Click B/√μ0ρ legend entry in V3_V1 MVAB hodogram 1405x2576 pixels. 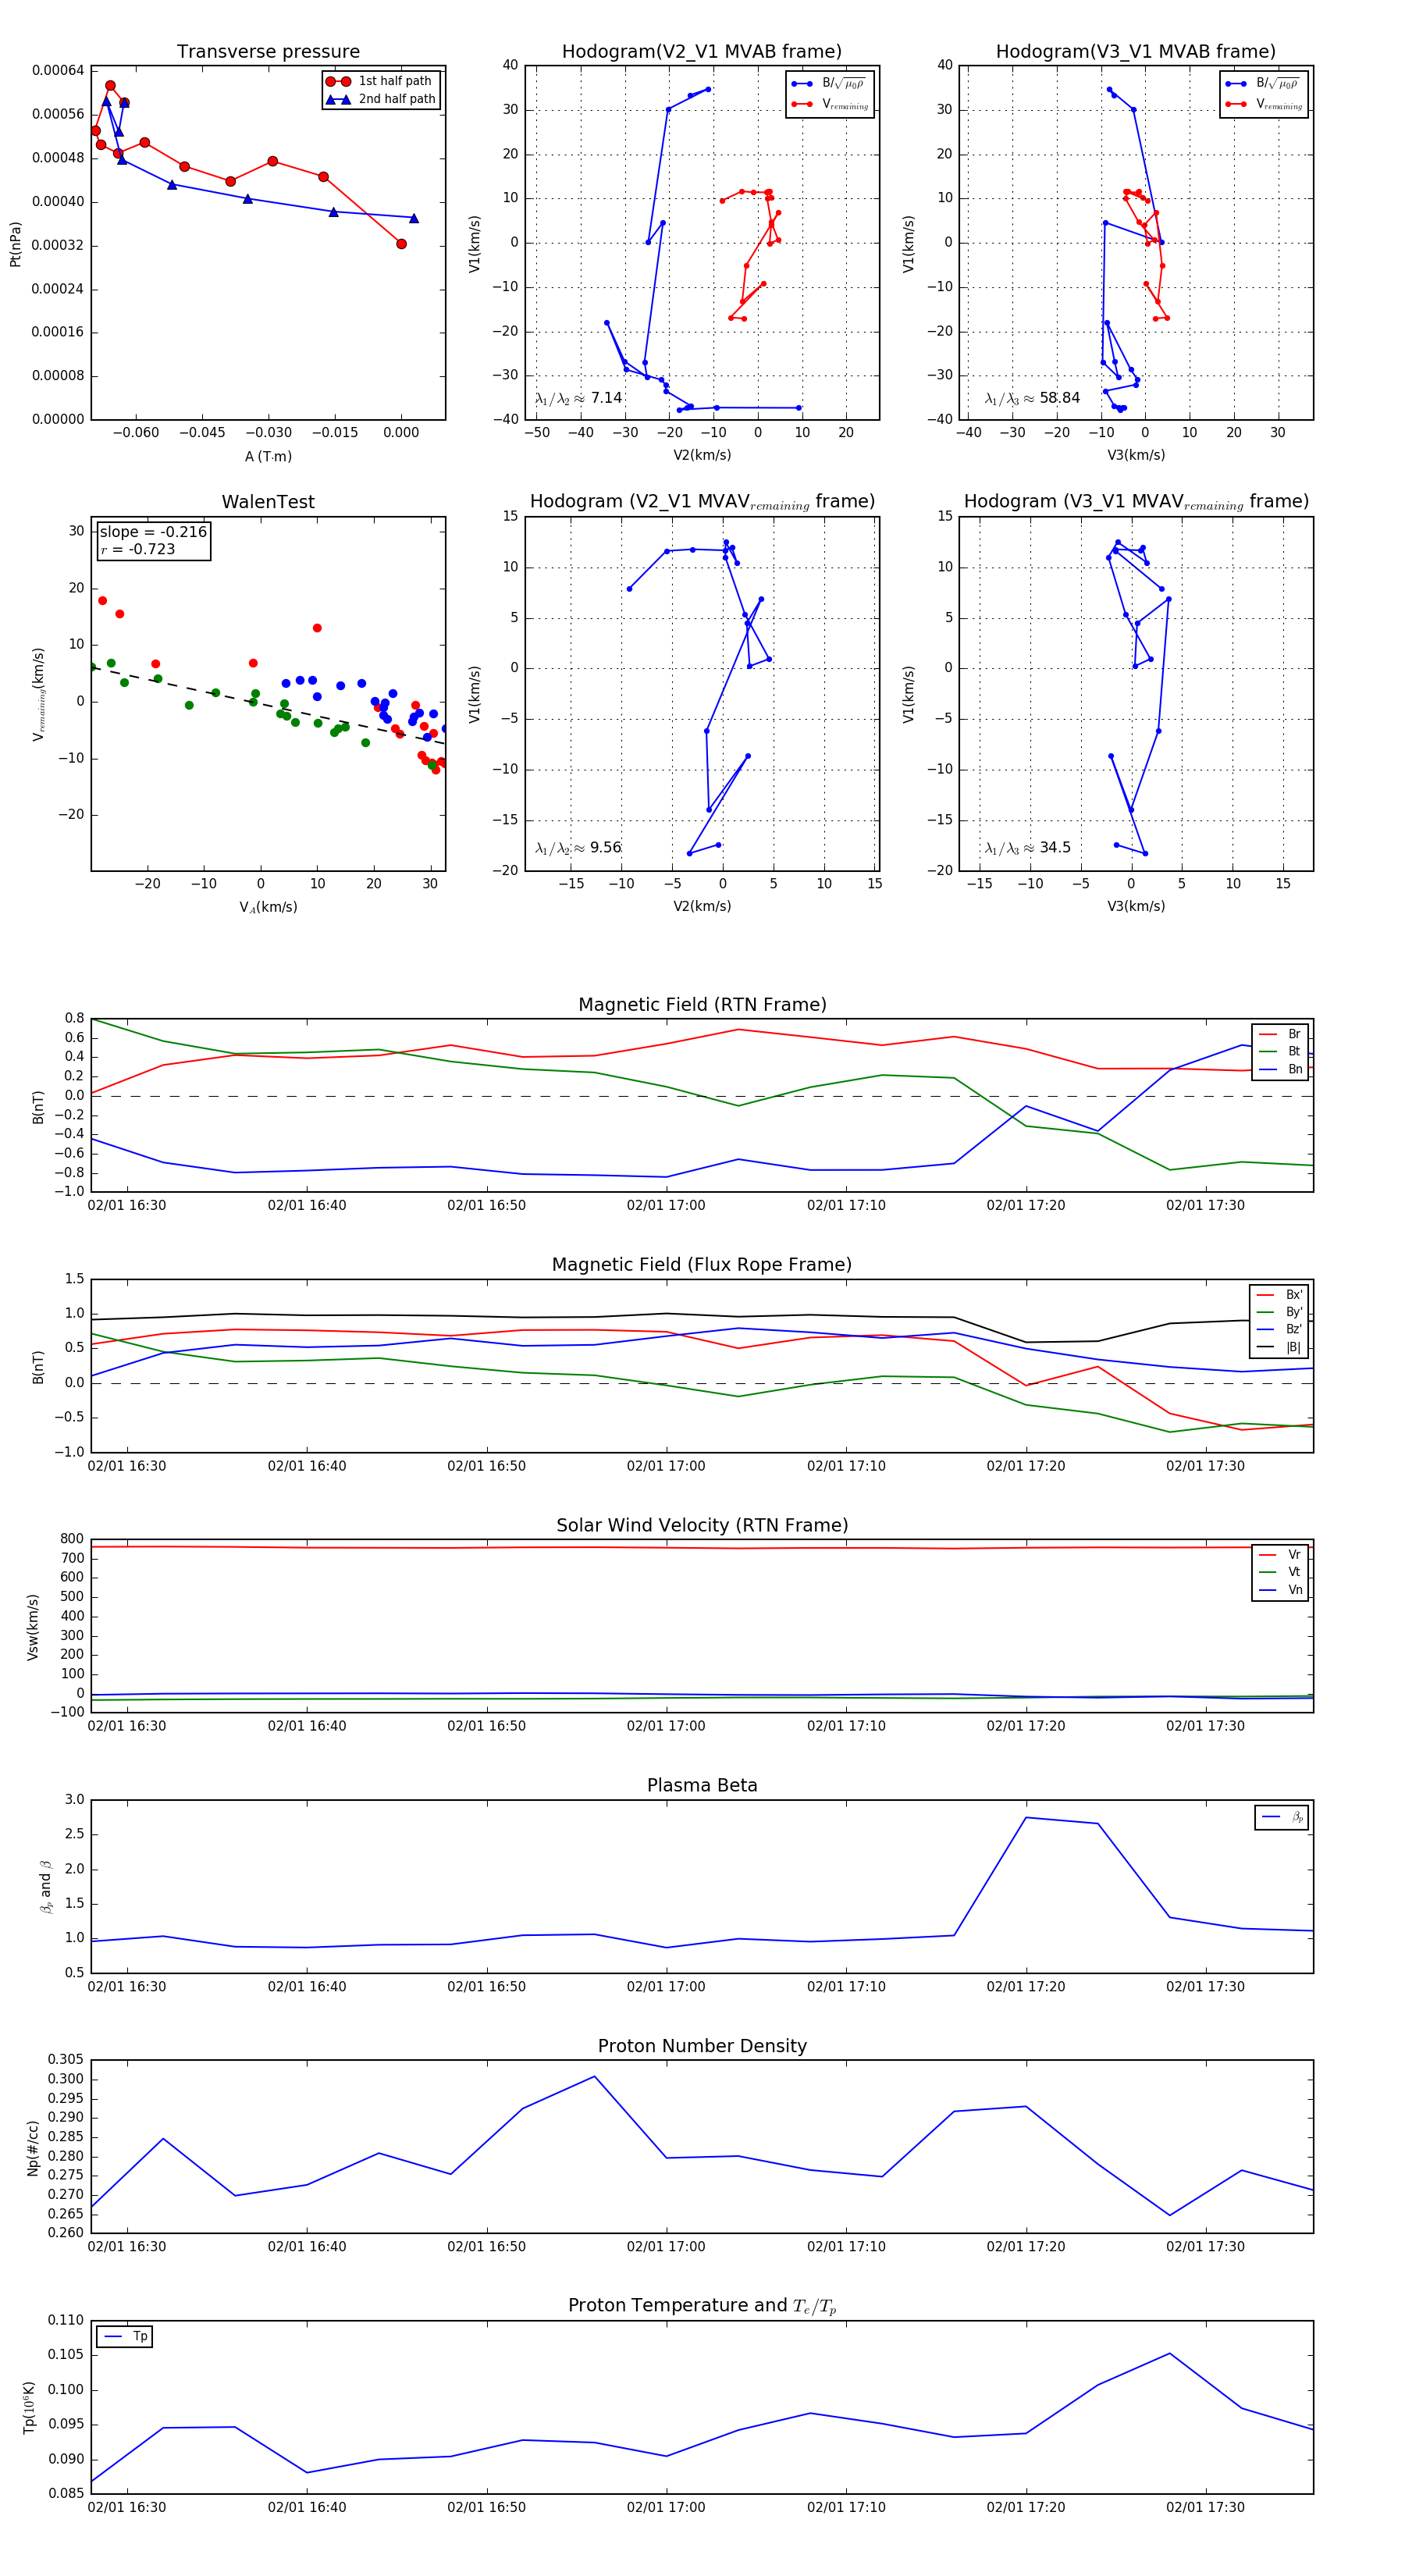tap(1263, 83)
